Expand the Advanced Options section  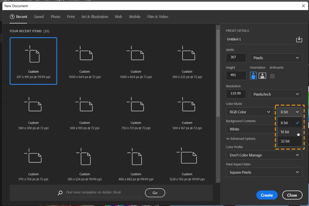coord(241,139)
